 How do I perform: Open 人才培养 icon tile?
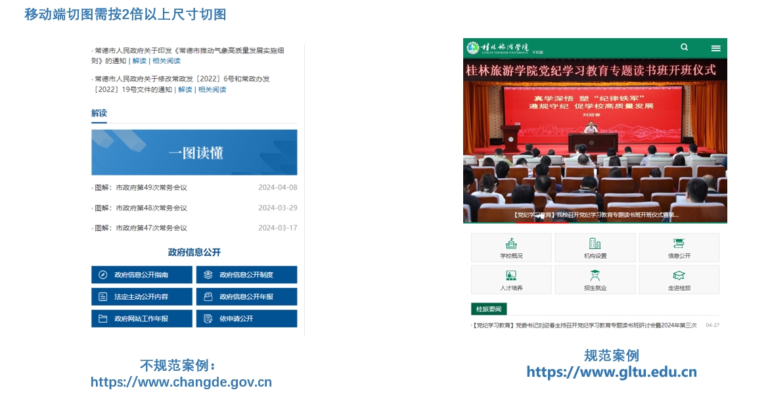(511, 280)
